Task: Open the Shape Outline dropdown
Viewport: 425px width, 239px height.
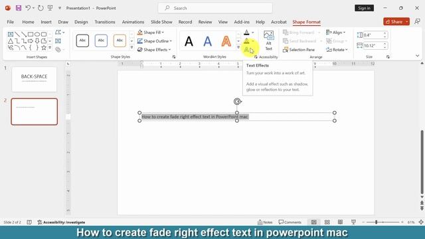Action: click(155, 41)
